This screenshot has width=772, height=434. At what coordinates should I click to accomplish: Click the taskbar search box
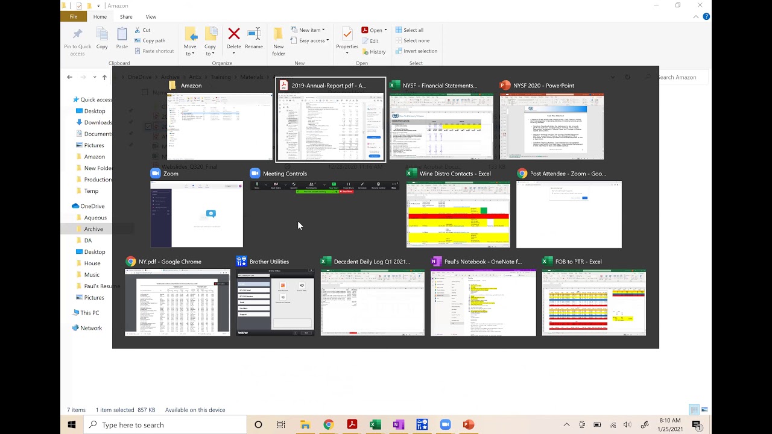(165, 425)
